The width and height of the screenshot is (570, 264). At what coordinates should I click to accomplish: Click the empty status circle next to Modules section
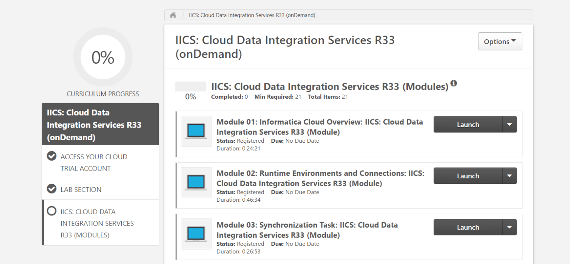point(51,211)
